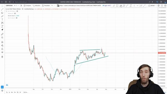Choose the brush drawing tool
Image resolution: width=167 pixels, height=94 pixels.
tap(2, 16)
